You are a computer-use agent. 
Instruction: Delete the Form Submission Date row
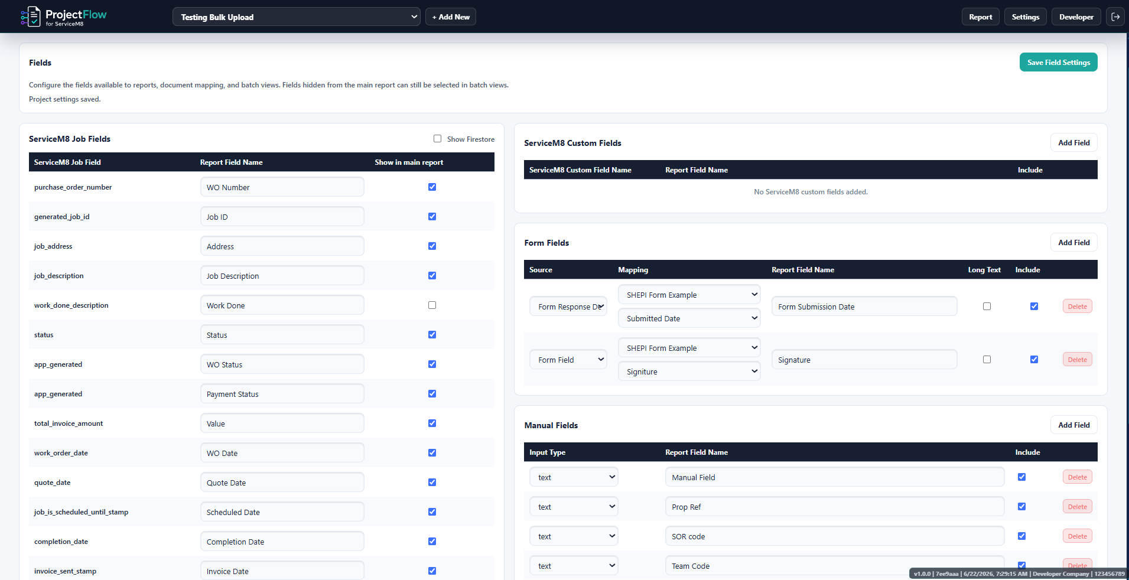click(1078, 307)
